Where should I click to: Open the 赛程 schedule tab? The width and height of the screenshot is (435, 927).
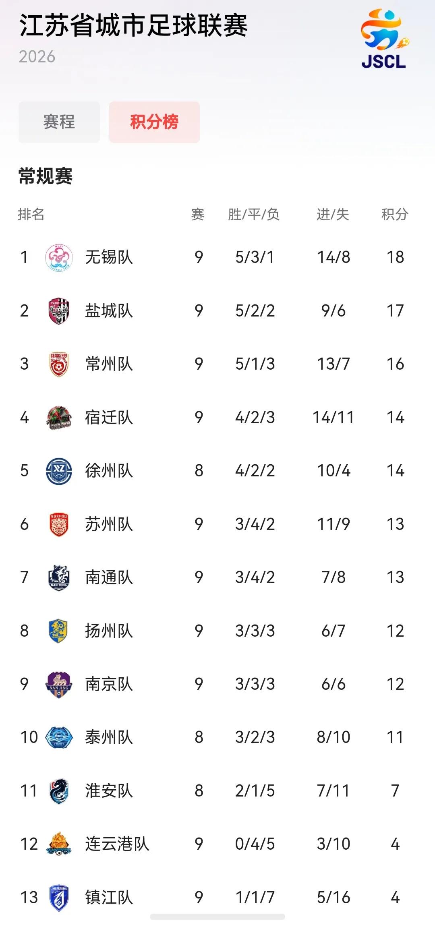(59, 122)
